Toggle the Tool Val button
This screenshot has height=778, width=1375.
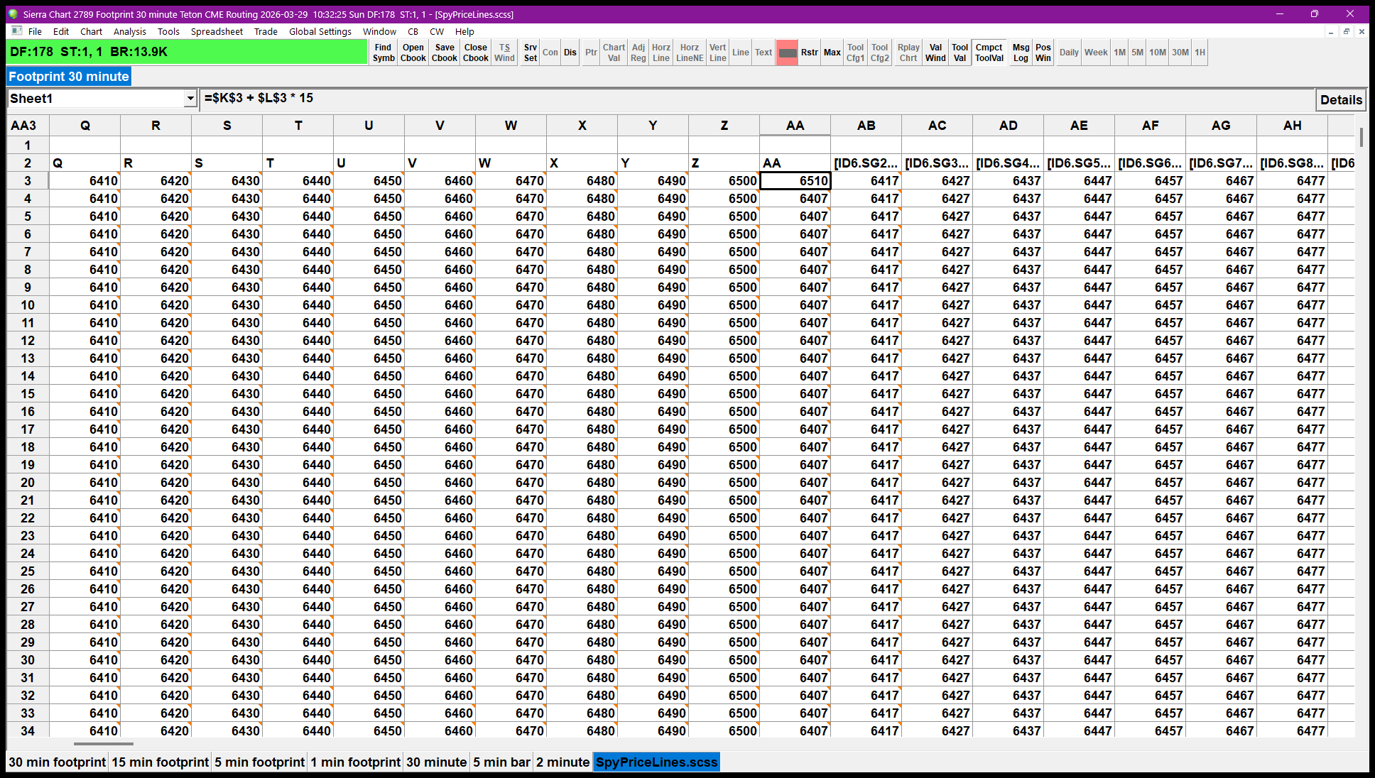(x=960, y=53)
